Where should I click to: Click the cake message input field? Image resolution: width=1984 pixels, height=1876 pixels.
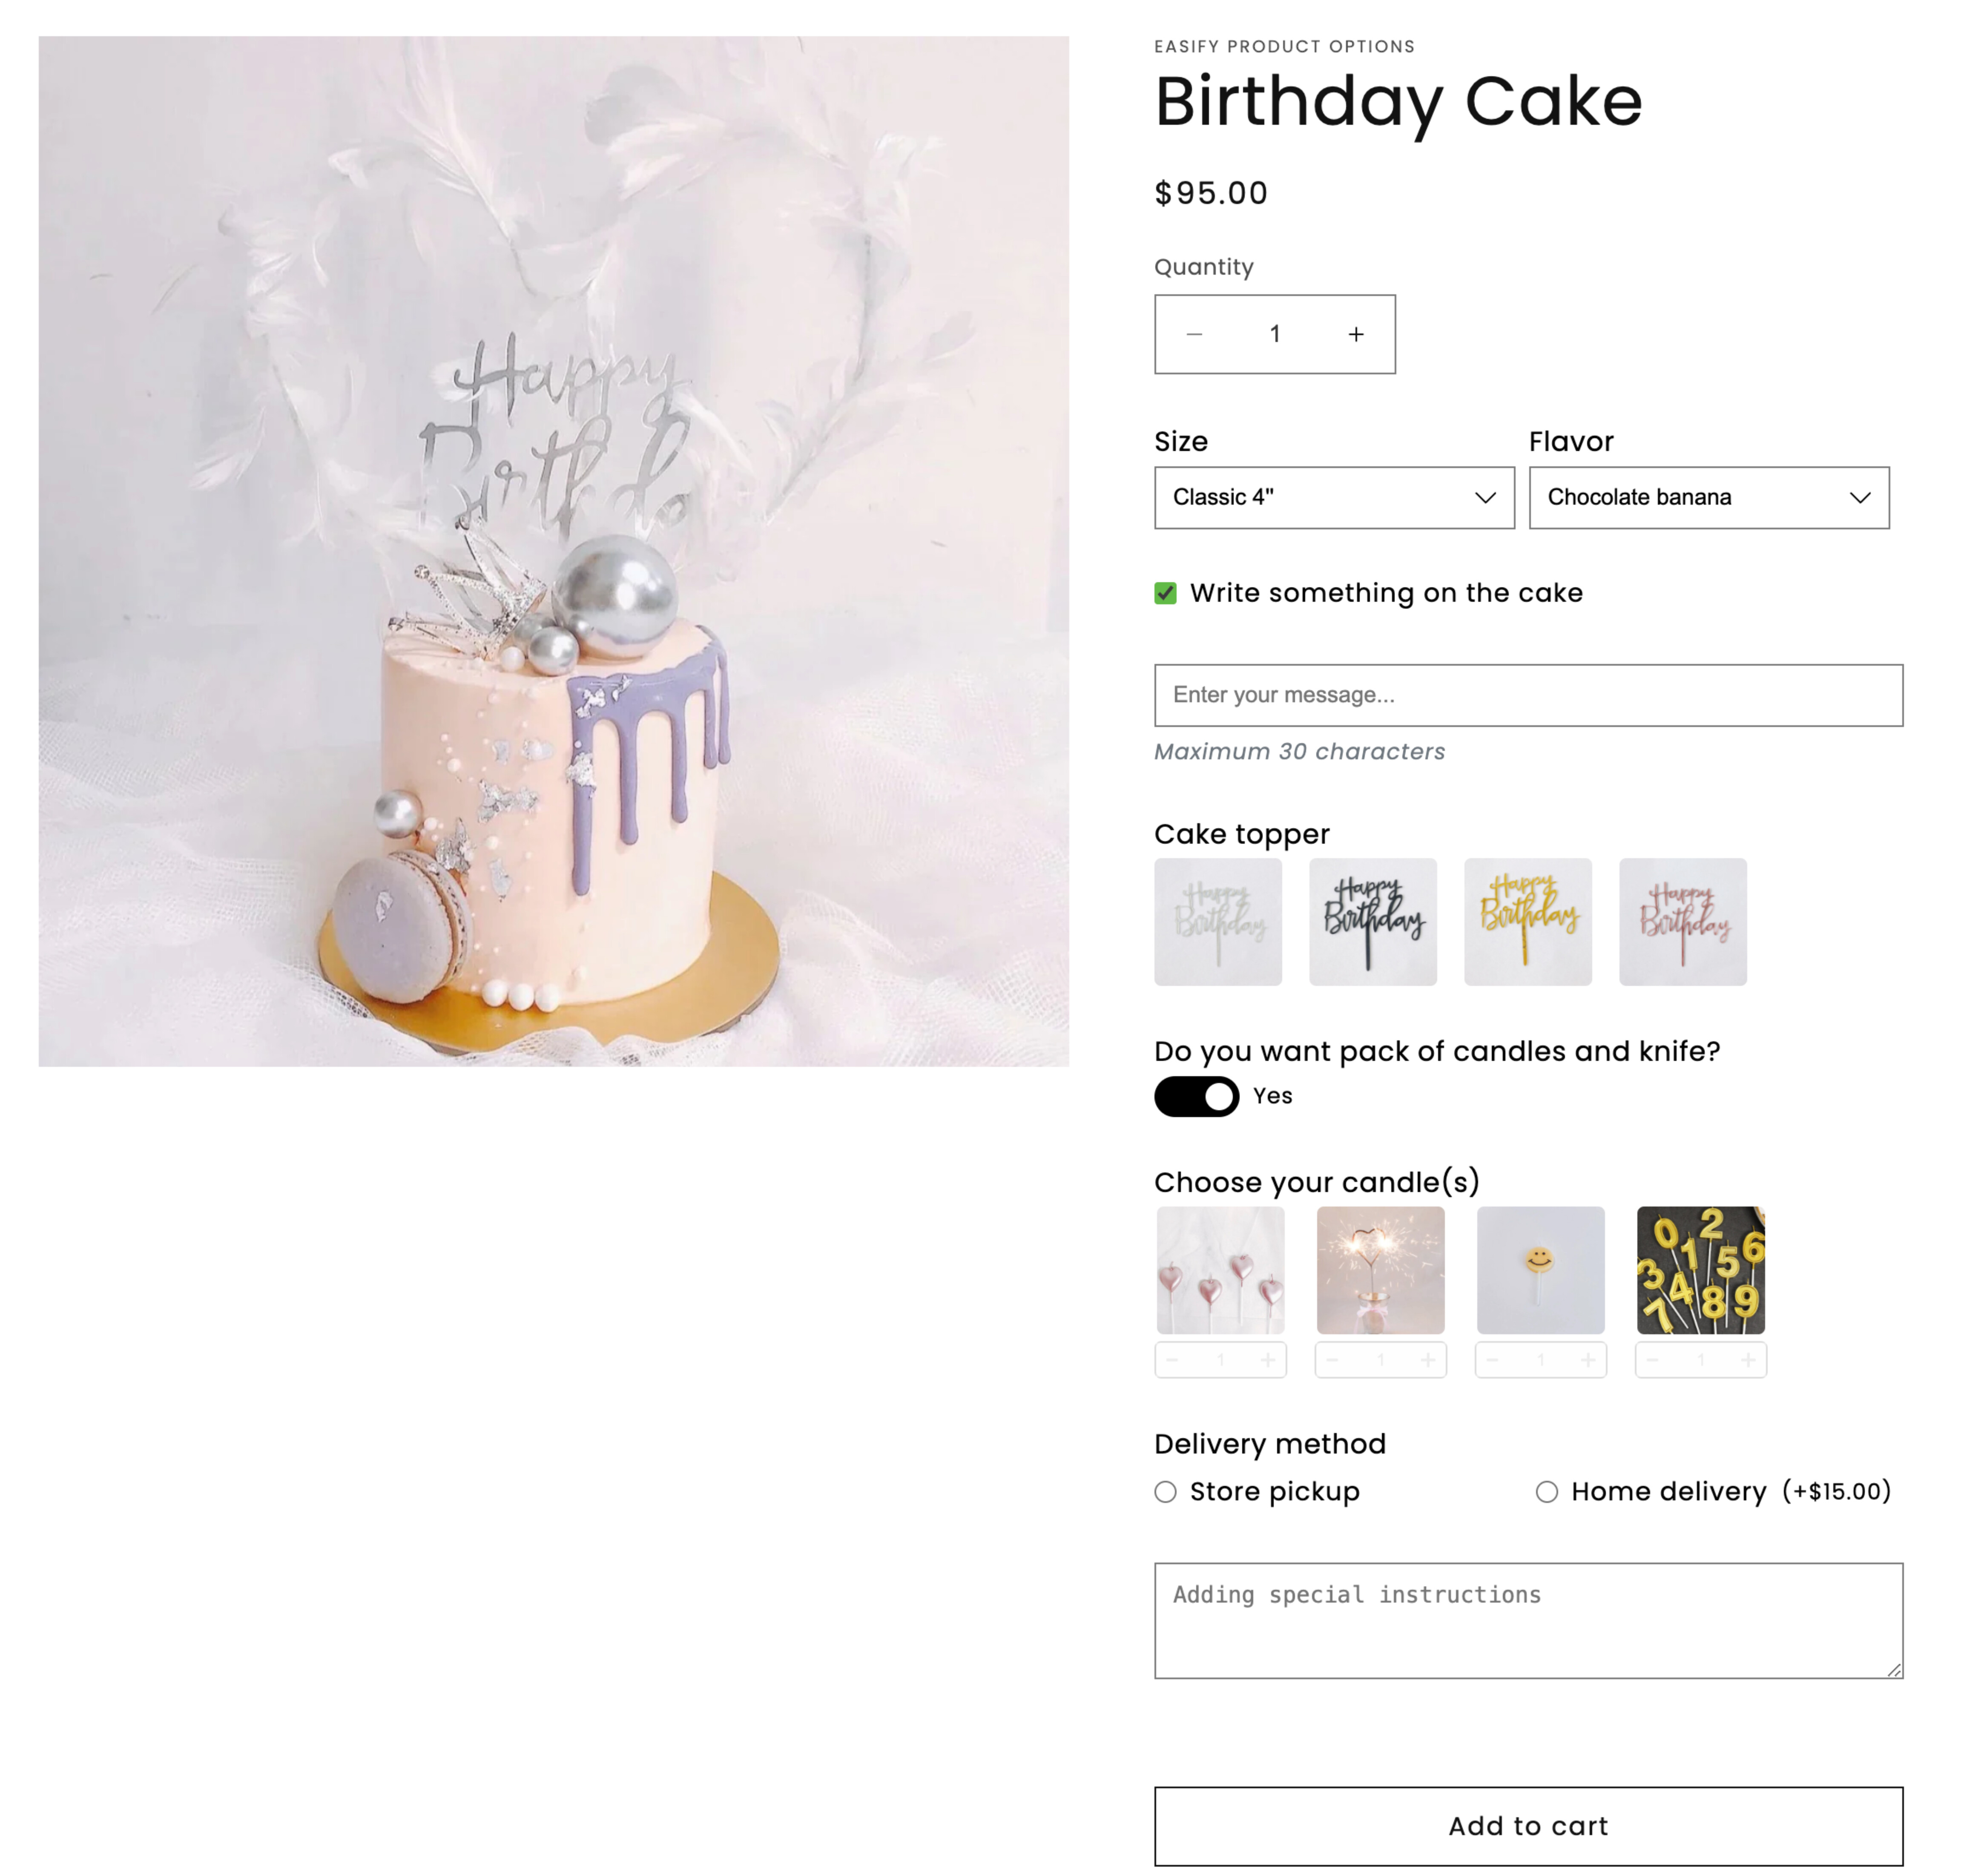(x=1528, y=695)
